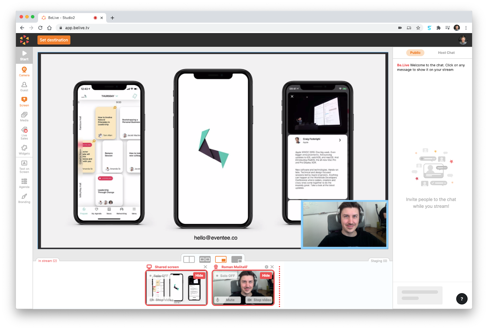The image size is (488, 330).
Task: Open the Text on Screen tool
Action: pos(24,167)
